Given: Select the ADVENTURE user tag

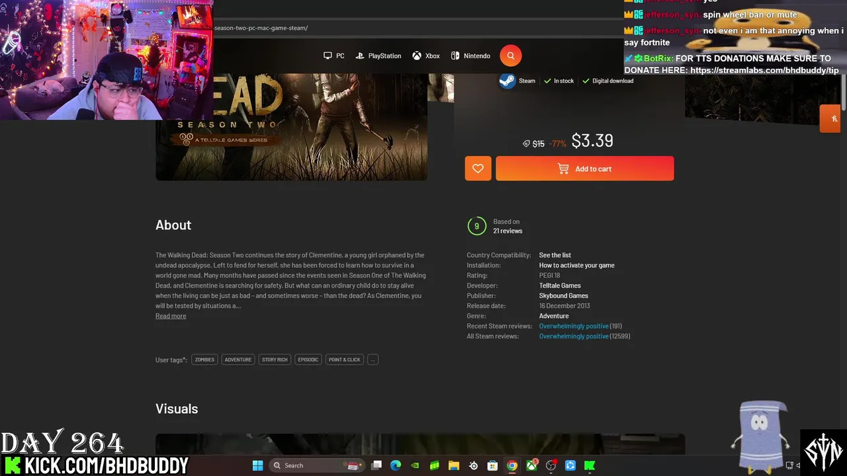Looking at the screenshot, I should [x=238, y=360].
